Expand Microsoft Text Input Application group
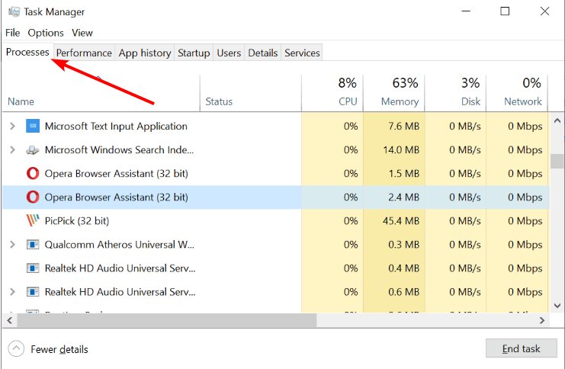Viewport: 565px width, 369px height. point(13,126)
